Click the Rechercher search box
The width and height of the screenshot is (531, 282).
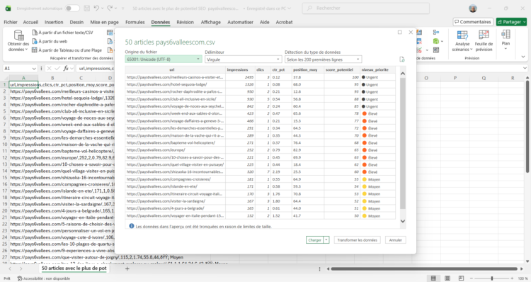[366, 8]
